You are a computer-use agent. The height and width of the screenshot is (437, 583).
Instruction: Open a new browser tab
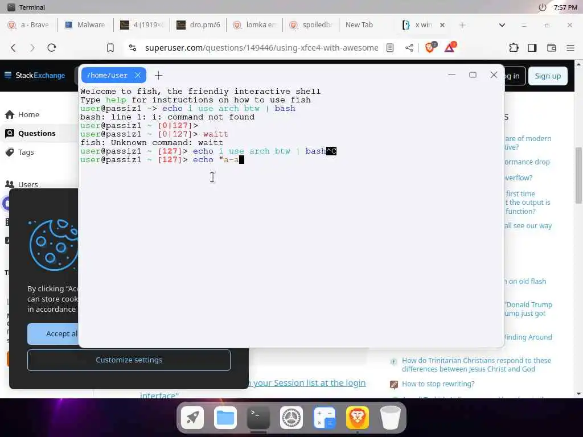(x=462, y=25)
